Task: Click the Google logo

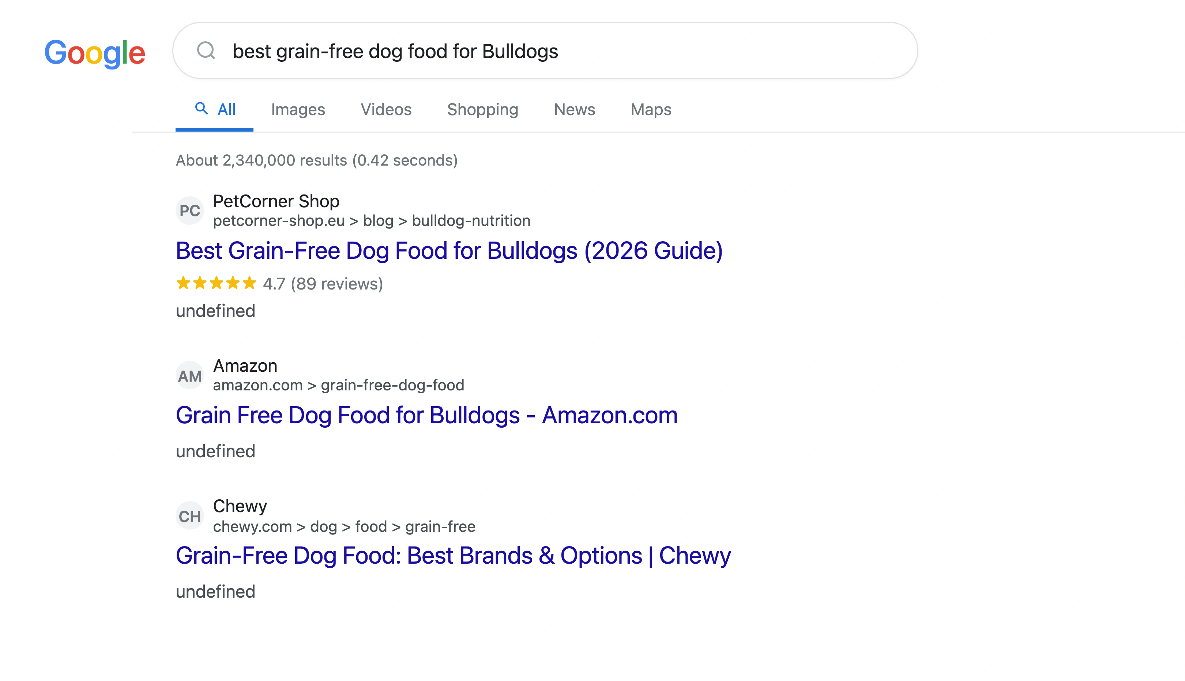Action: coord(95,52)
